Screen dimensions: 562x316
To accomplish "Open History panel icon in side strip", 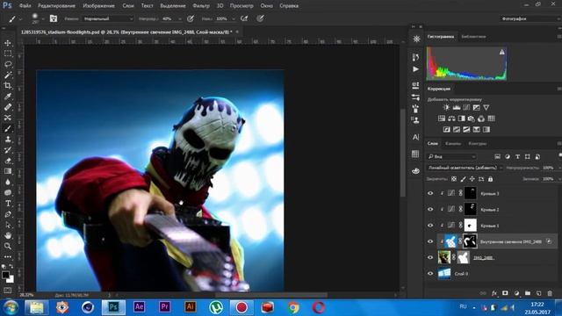I will coord(415,57).
